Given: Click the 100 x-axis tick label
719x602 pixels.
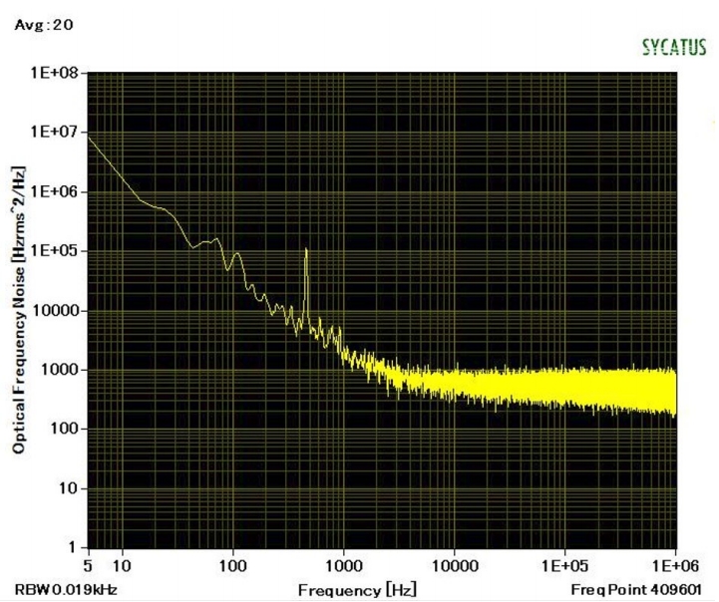Looking at the screenshot, I should point(232,563).
